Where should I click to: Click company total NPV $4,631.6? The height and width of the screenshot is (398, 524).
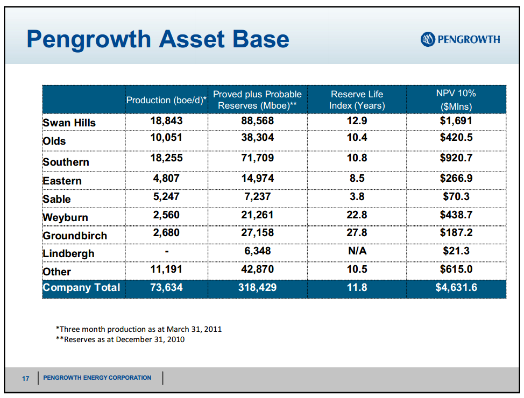(456, 287)
